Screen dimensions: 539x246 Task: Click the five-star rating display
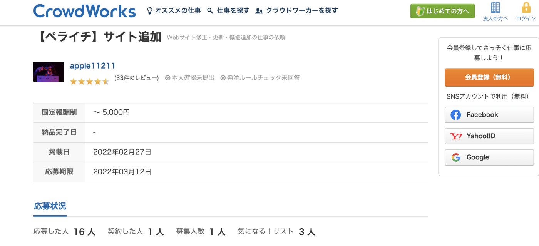(89, 82)
